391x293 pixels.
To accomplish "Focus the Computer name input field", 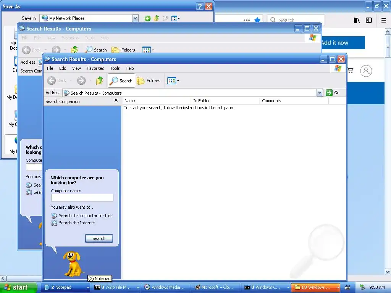I will (82, 198).
